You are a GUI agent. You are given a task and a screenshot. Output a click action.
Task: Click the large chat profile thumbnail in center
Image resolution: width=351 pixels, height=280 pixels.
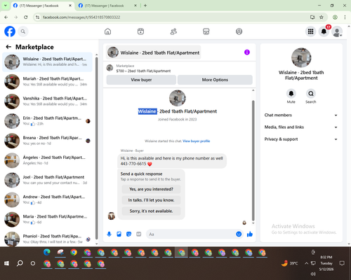point(178,98)
